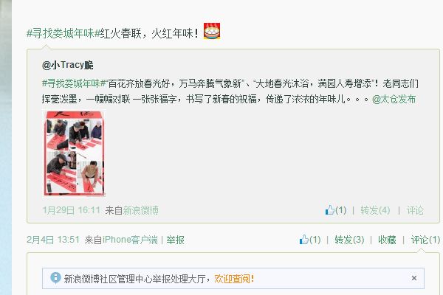This screenshot has width=443, height=295.
Task: Dismiss the community management notice bar
Action: tap(414, 278)
